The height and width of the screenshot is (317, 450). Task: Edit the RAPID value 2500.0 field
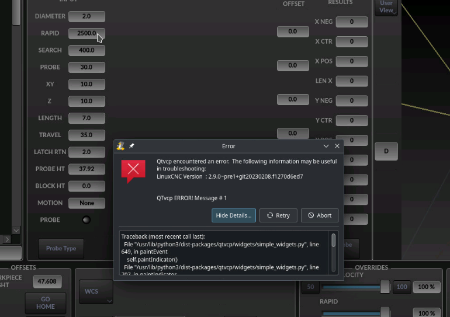point(86,33)
